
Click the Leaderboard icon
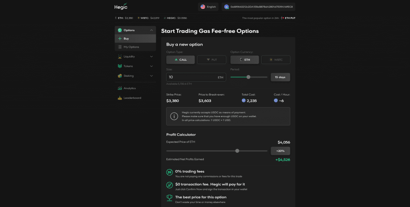120,98
